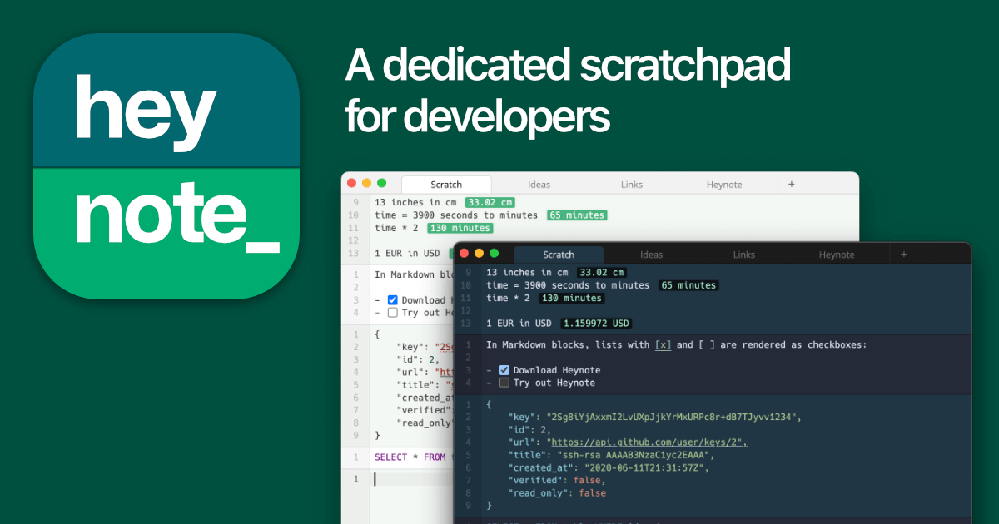Minimize the dark window with the yellow button
Screen dimensions: 999x524
point(479,254)
